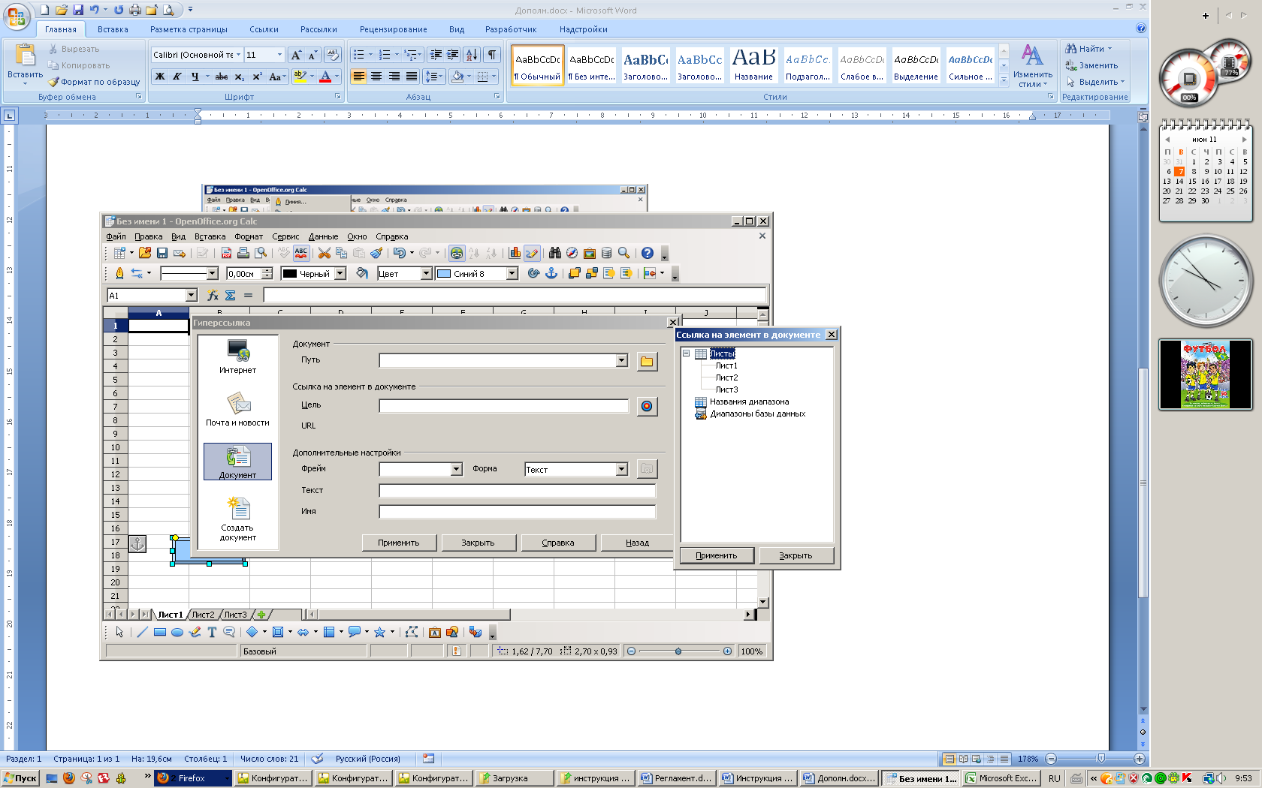Click Sum sigma icon in formula bar
The width and height of the screenshot is (1262, 788).
231,296
